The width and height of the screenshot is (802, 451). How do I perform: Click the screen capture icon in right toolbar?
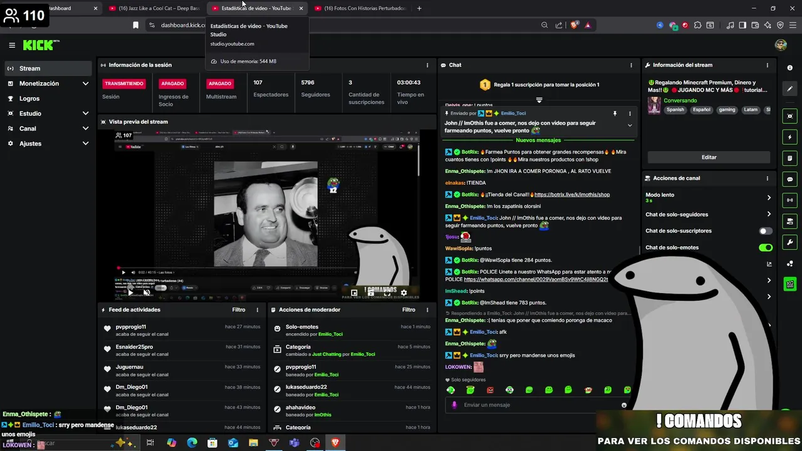(789, 116)
